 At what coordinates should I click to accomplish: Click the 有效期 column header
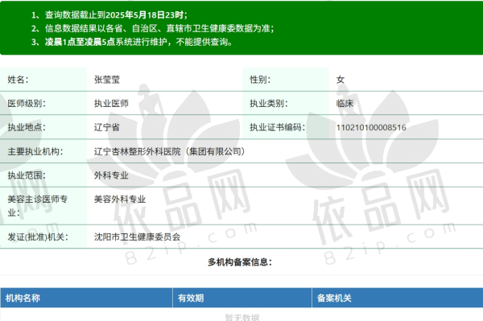tap(191, 298)
